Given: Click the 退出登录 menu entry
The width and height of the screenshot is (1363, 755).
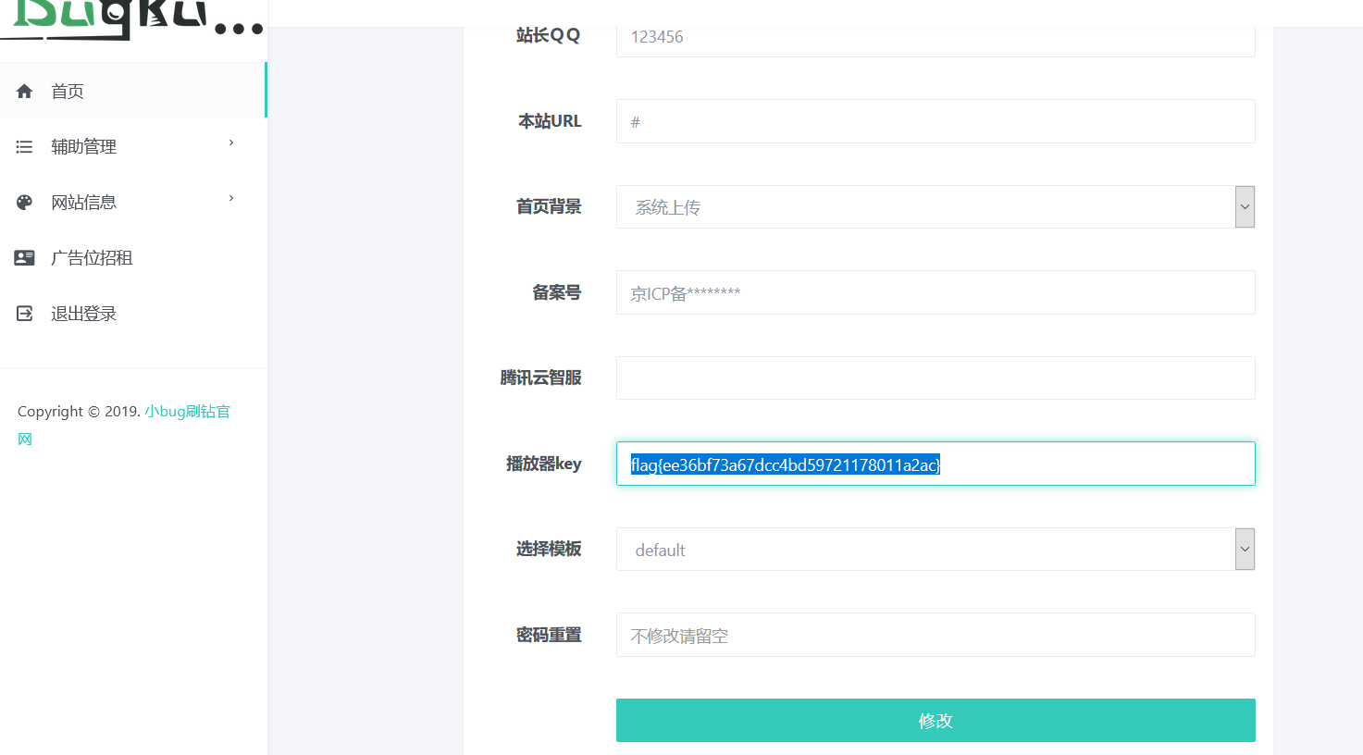Looking at the screenshot, I should point(83,313).
